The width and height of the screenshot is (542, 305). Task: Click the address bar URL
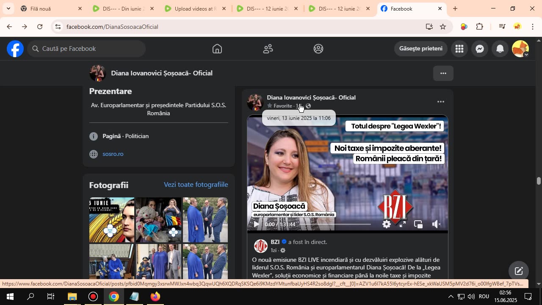coord(112,27)
